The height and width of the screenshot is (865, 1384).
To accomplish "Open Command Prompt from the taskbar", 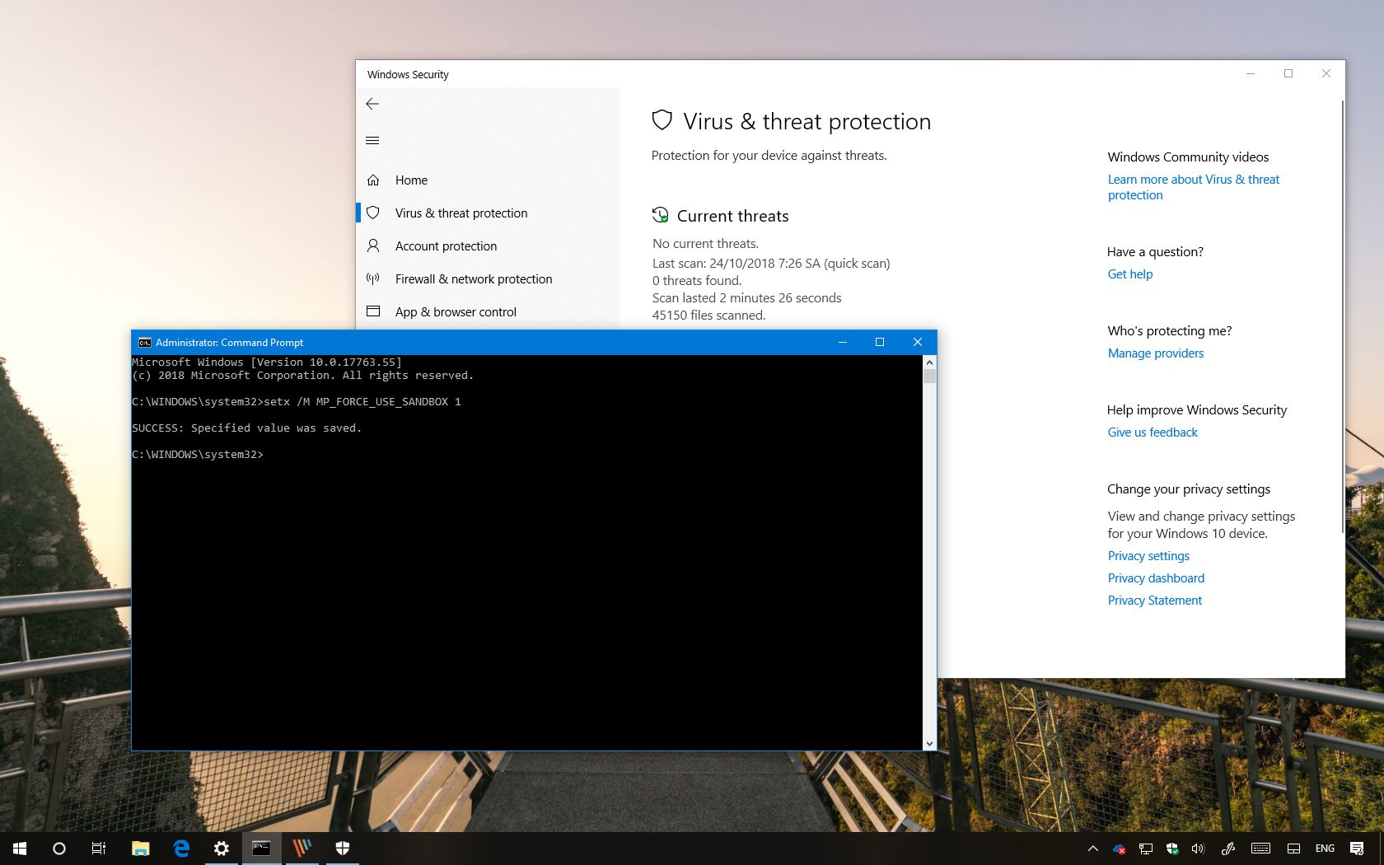I will (x=261, y=849).
